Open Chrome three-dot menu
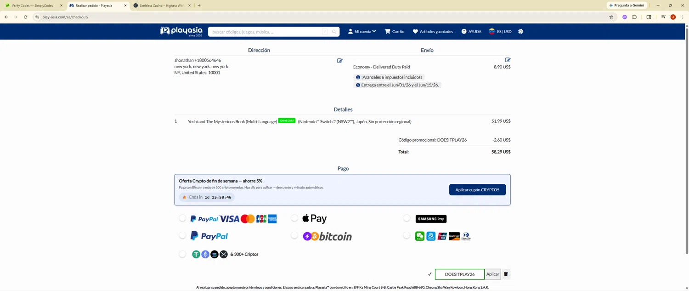 pos(683,17)
